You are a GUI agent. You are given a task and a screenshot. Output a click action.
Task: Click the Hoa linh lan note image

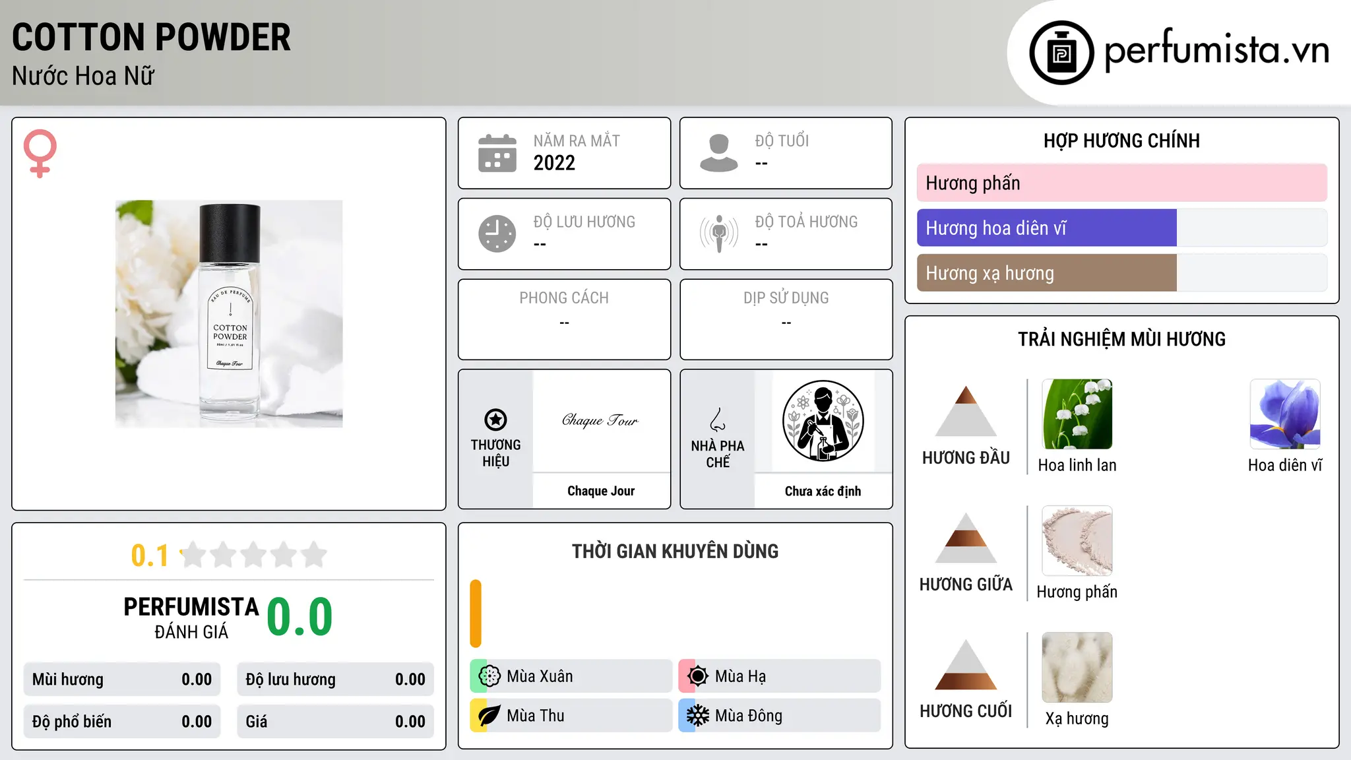point(1077,414)
